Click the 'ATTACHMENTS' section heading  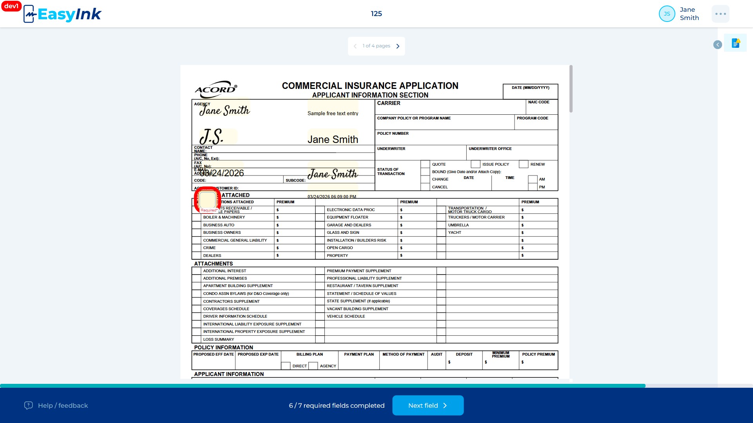pyautogui.click(x=213, y=264)
